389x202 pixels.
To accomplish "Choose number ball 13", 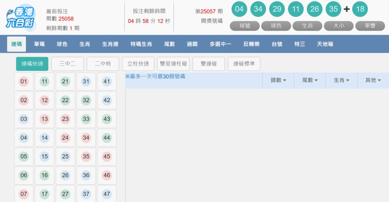I will tap(44, 119).
